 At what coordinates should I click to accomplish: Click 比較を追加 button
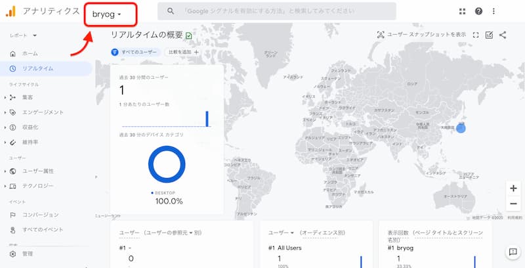184,53
